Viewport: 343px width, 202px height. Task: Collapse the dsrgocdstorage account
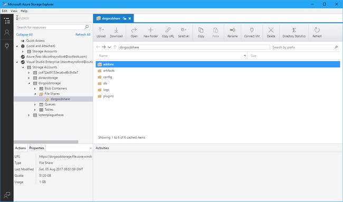[29, 83]
